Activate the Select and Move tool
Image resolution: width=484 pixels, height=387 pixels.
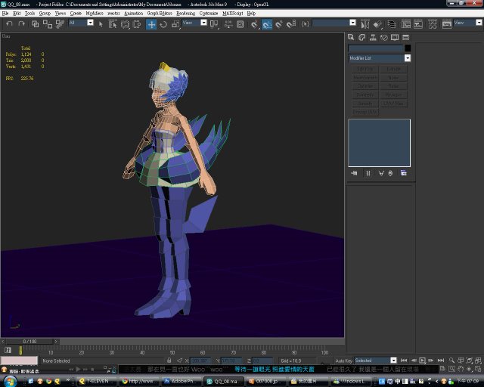(151, 23)
